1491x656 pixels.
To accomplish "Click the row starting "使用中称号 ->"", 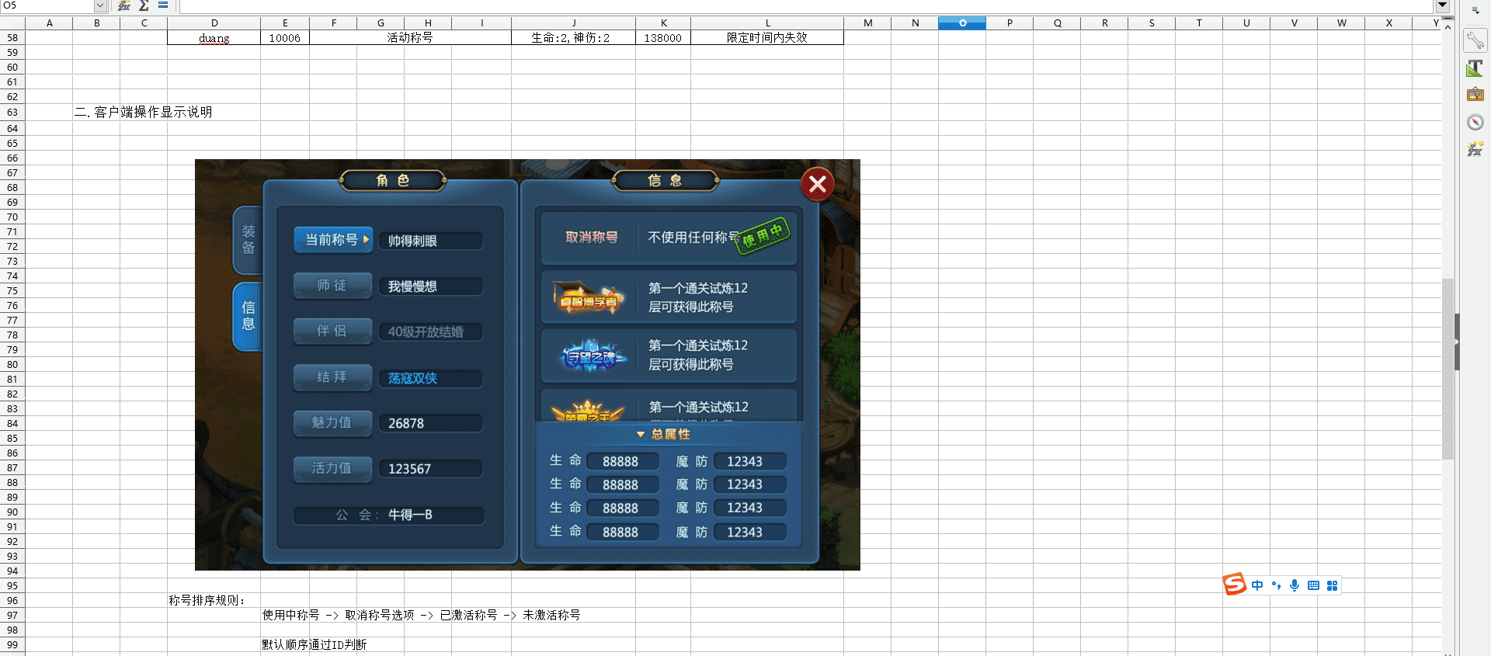I will click(422, 616).
